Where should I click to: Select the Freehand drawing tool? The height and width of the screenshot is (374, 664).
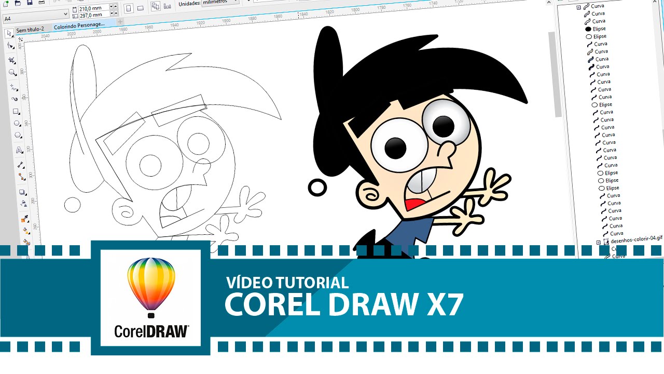tap(14, 87)
